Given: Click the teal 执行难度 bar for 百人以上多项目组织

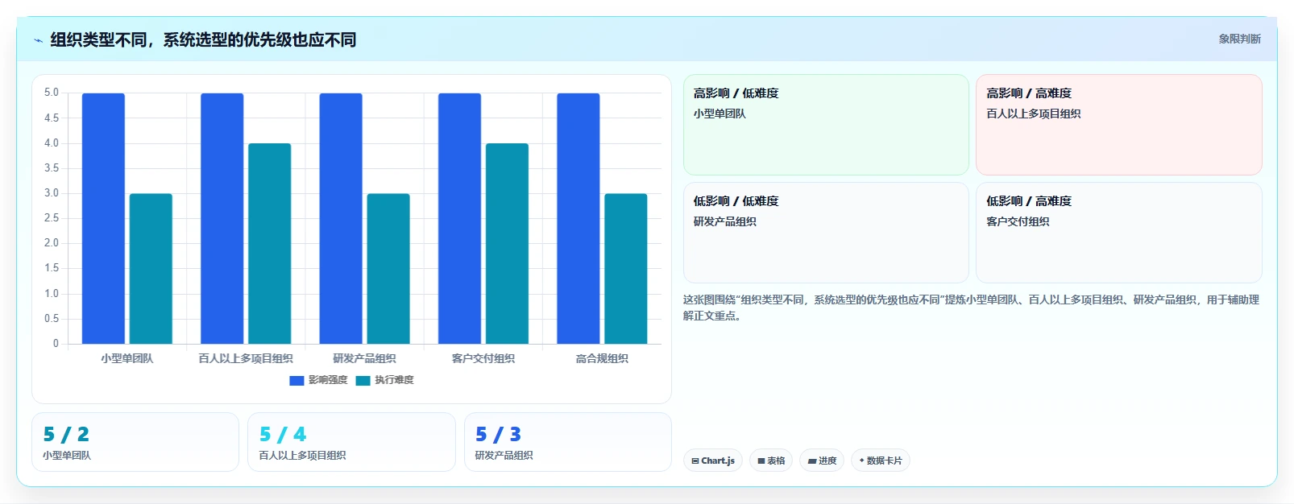Looking at the screenshot, I should pyautogui.click(x=270, y=244).
